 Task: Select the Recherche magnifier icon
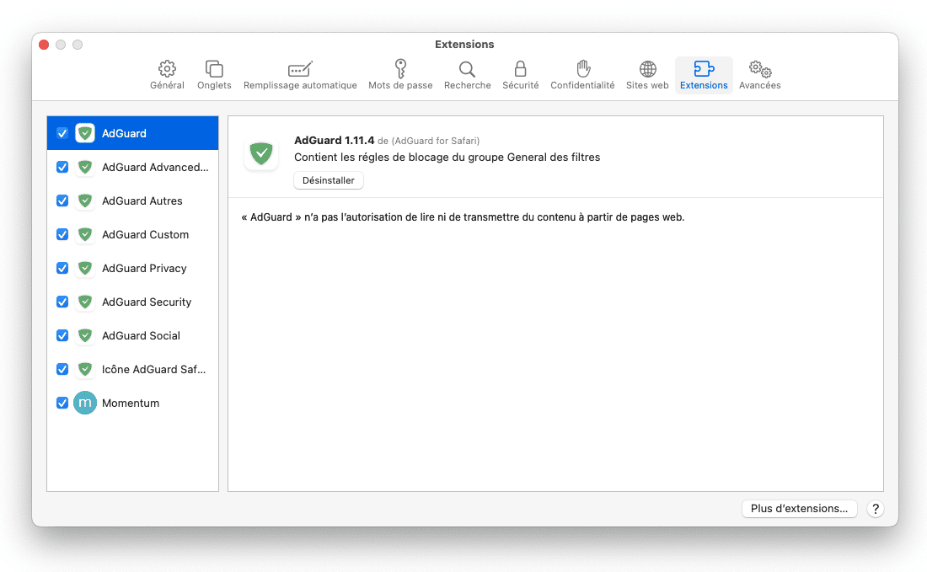click(x=467, y=69)
